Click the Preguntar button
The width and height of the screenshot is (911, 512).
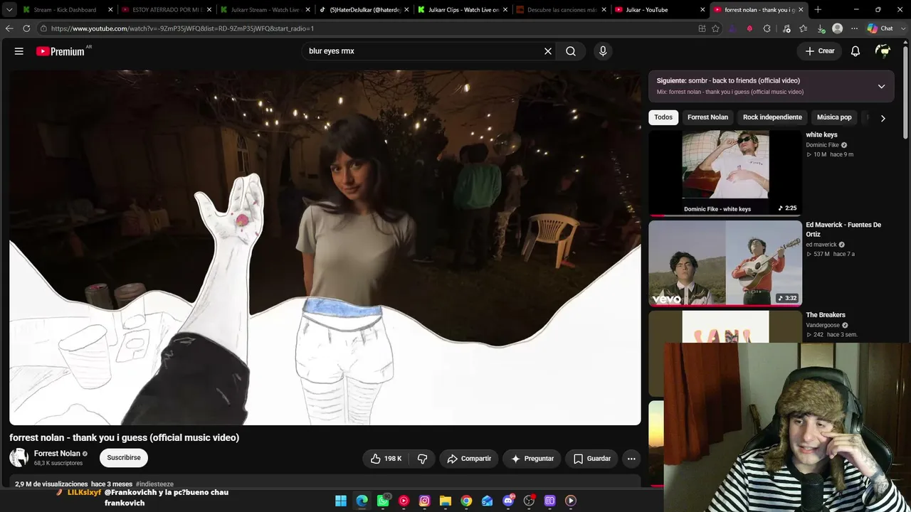532,459
